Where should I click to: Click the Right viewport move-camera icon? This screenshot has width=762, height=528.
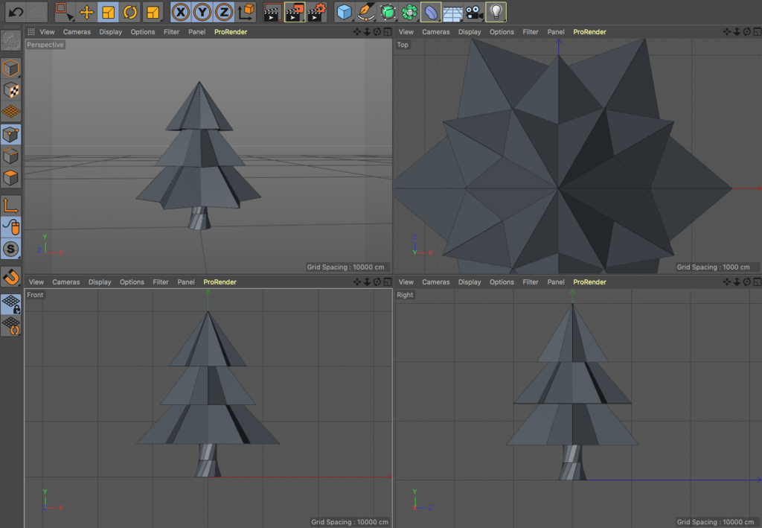(x=727, y=282)
